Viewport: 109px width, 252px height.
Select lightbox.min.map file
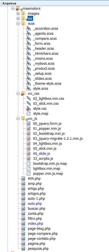[47, 168]
